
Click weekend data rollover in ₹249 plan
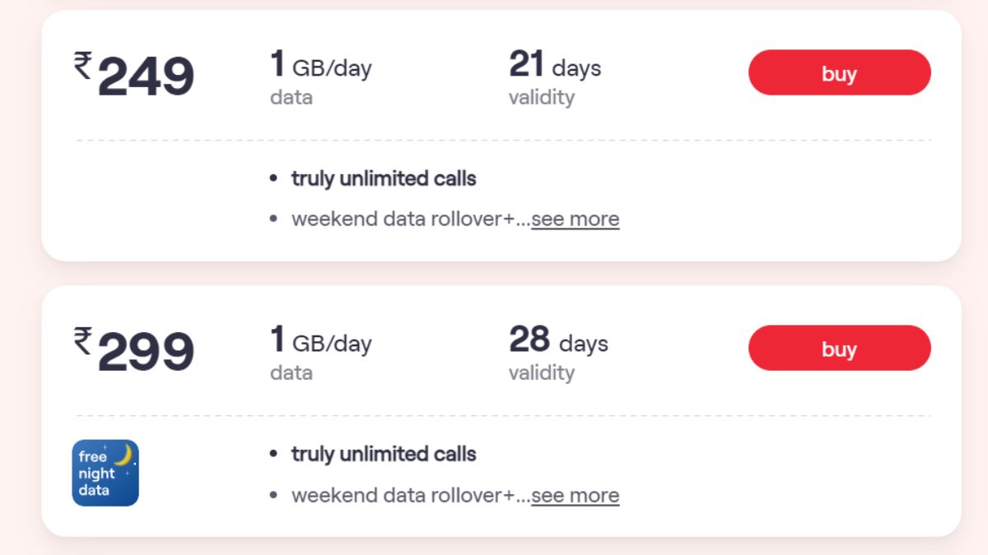click(403, 219)
